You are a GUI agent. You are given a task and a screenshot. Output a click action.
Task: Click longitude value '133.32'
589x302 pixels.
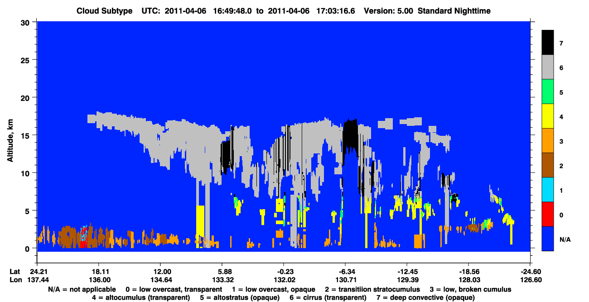222,280
